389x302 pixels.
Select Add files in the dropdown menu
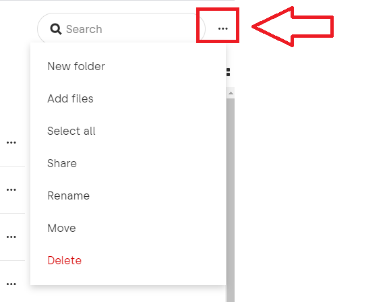point(70,99)
